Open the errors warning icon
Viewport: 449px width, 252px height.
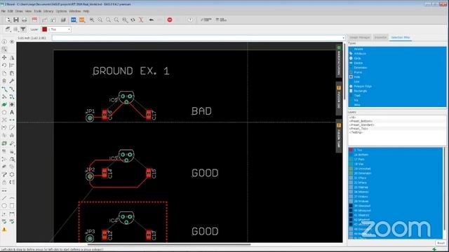click(x=4, y=230)
